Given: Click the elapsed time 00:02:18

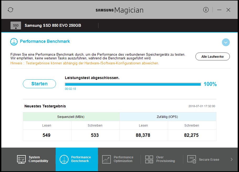Looking at the screenshot, I should 70,89.
